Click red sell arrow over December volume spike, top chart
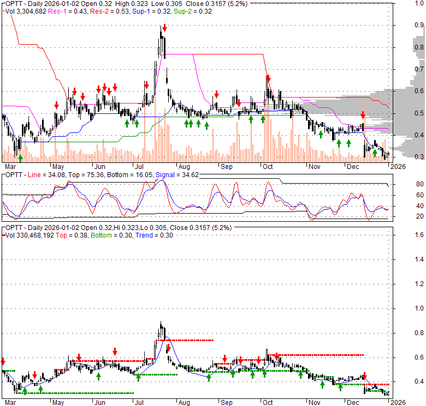The height and width of the screenshot is (406, 426). 363,115
